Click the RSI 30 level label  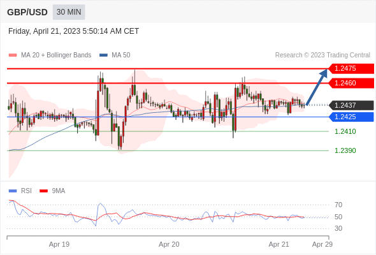tap(338, 228)
